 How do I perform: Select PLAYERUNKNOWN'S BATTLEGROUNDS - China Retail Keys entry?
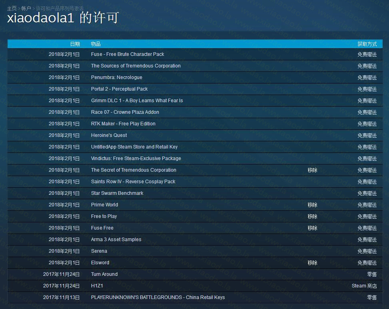[158, 297]
